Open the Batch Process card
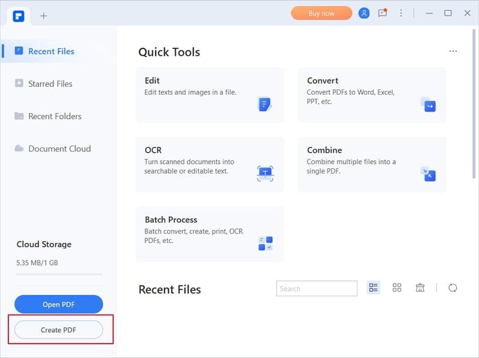This screenshot has height=358, width=479. [x=210, y=234]
